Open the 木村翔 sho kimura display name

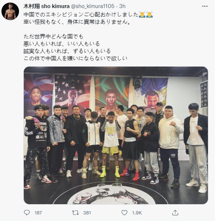click(46, 6)
